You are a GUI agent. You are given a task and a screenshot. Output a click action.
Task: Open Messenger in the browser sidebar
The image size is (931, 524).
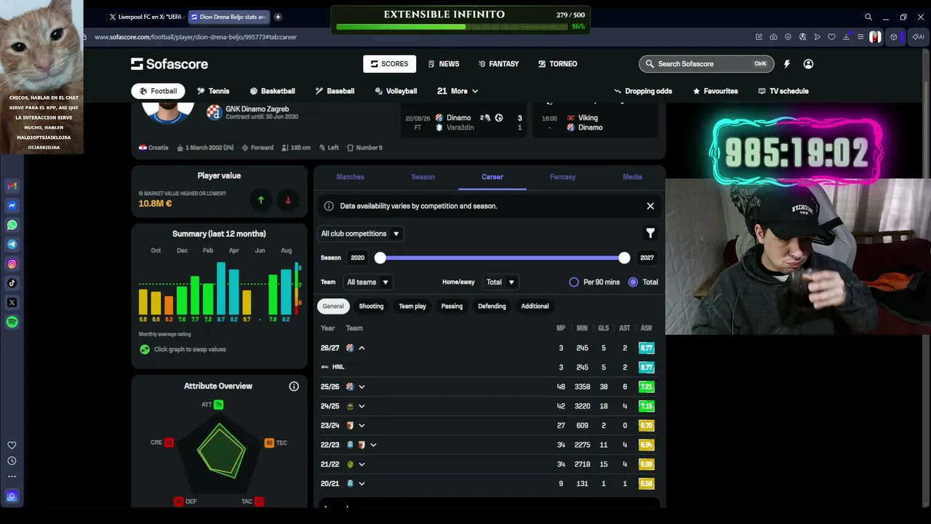(x=12, y=206)
